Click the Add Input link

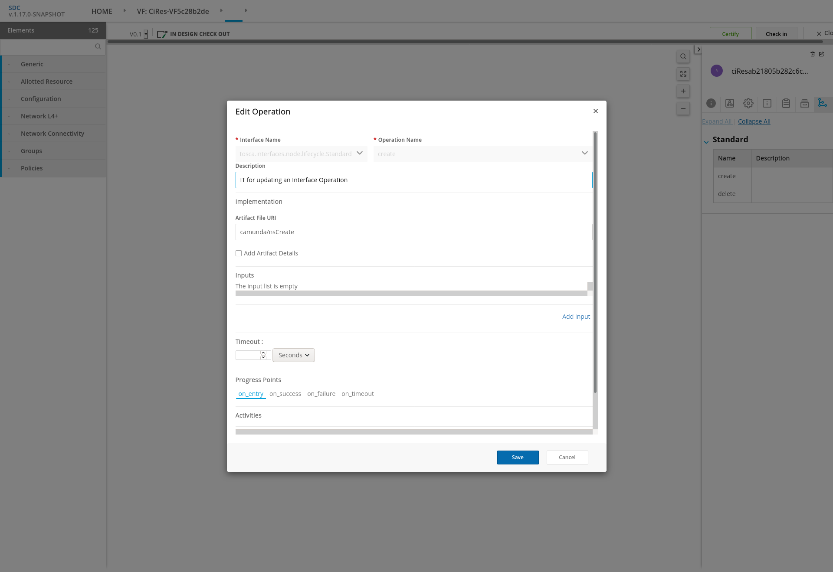click(x=576, y=317)
